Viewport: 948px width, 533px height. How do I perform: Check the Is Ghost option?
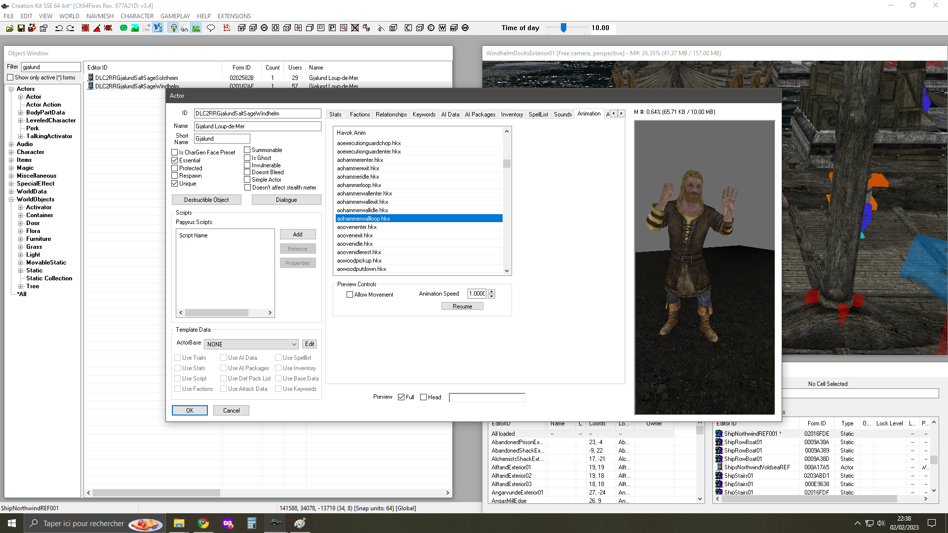coord(247,158)
